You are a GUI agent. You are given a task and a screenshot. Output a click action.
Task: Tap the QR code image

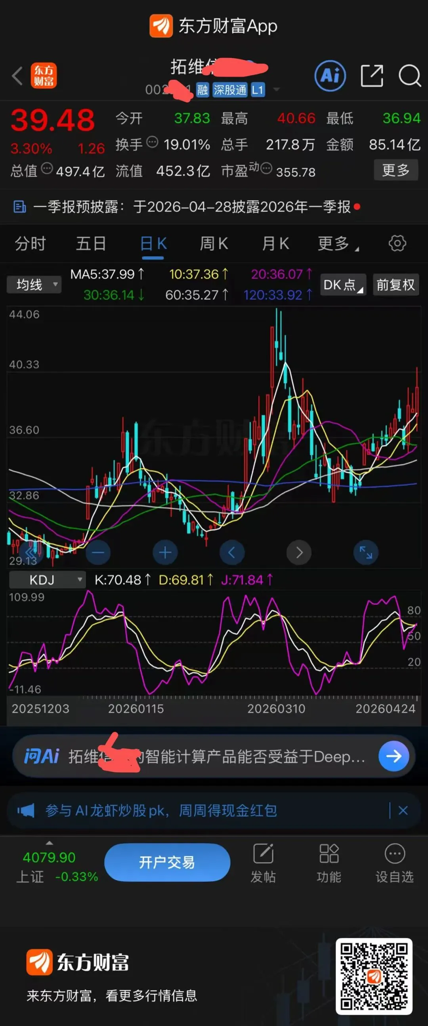[x=374, y=976]
